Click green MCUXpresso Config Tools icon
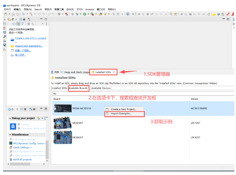This screenshot has height=175, width=236. (11, 143)
